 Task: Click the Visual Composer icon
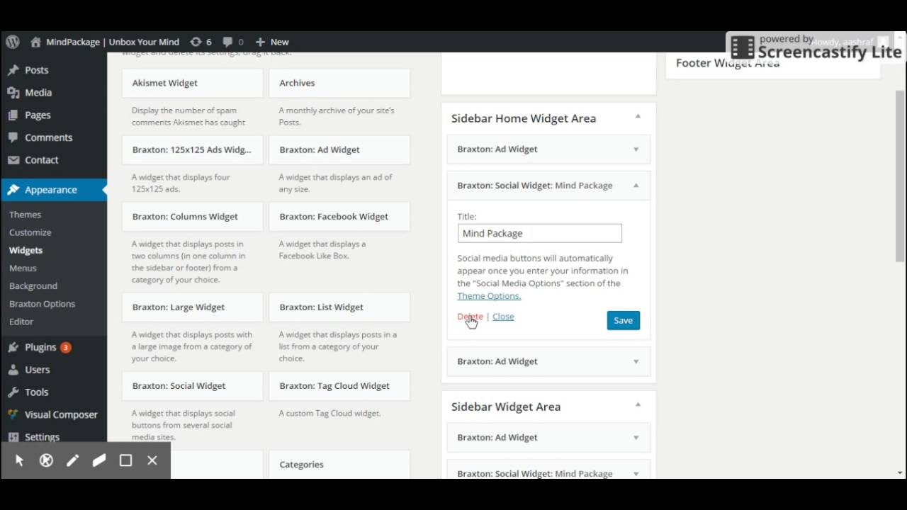click(13, 414)
